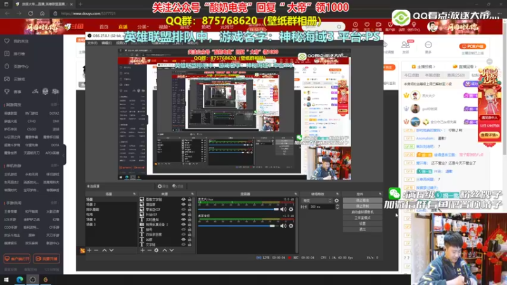507x285 pixels.
Task: Toggle lock for 视频采集设备 2 source
Action: click(x=189, y=224)
